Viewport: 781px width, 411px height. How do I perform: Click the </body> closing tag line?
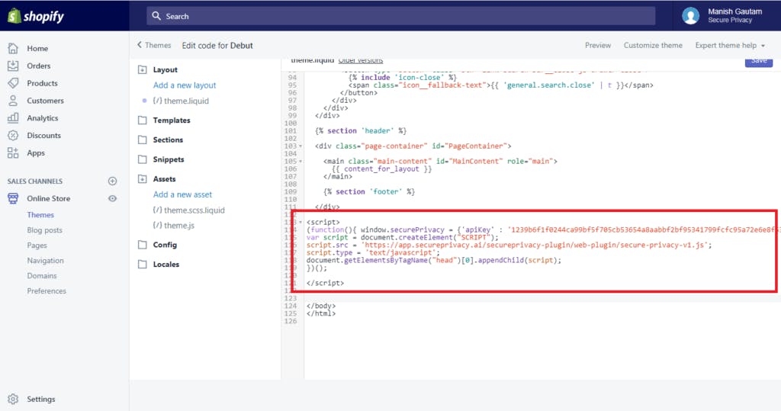point(321,306)
